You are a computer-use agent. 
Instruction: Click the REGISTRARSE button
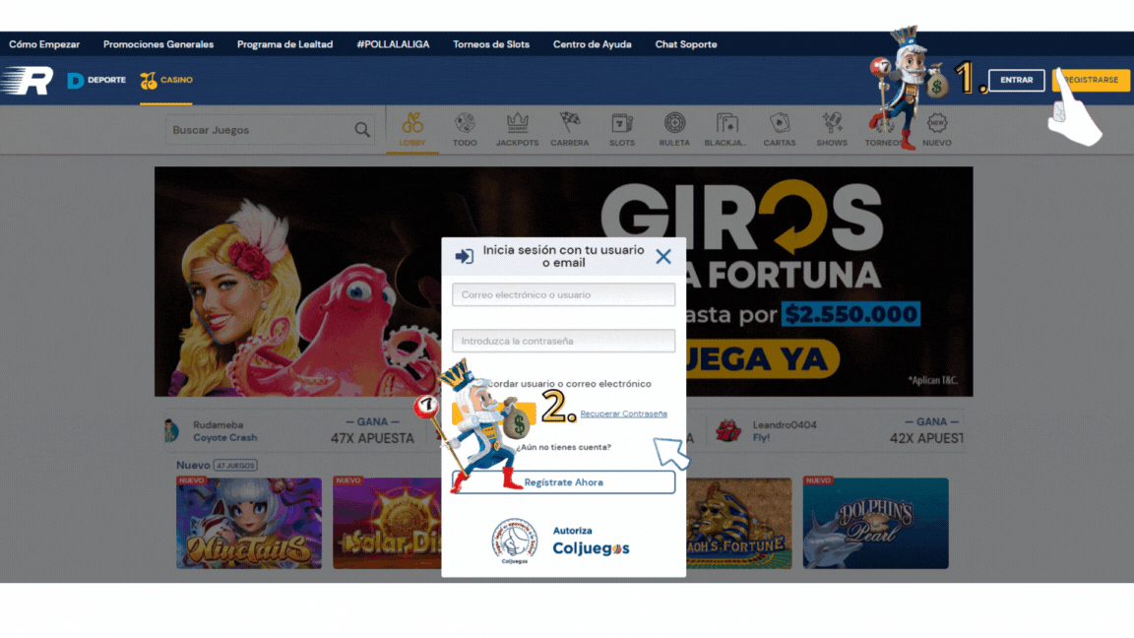pos(1091,81)
